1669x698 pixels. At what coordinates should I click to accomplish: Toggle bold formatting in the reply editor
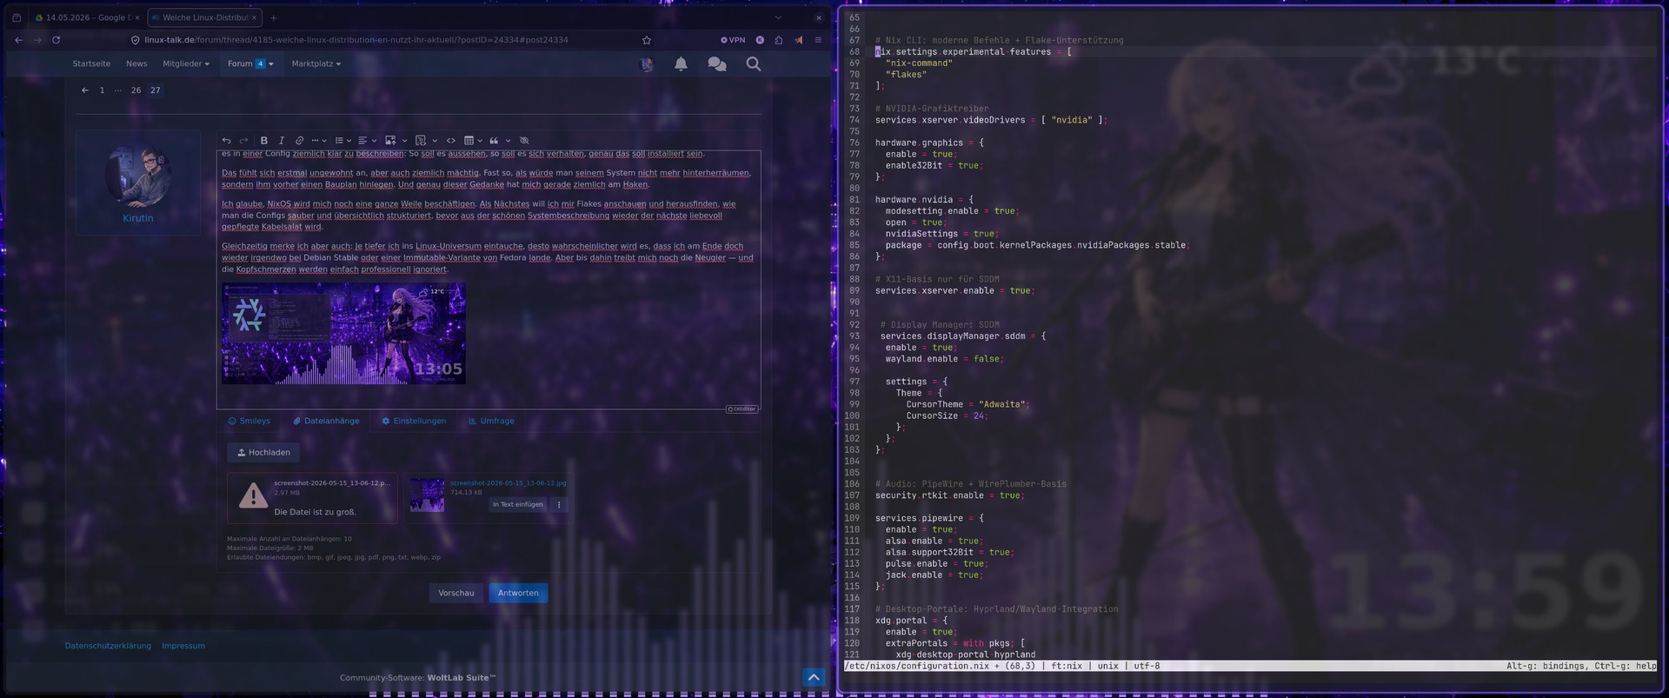(x=264, y=140)
